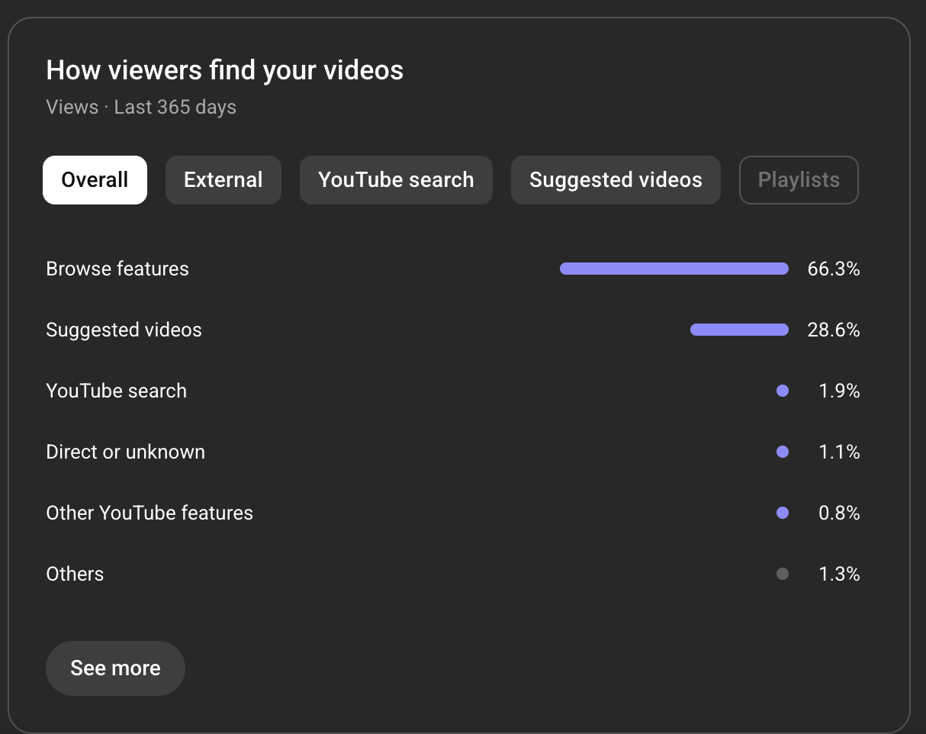The height and width of the screenshot is (734, 926).
Task: Click the Direct or unknown label
Action: pos(126,452)
